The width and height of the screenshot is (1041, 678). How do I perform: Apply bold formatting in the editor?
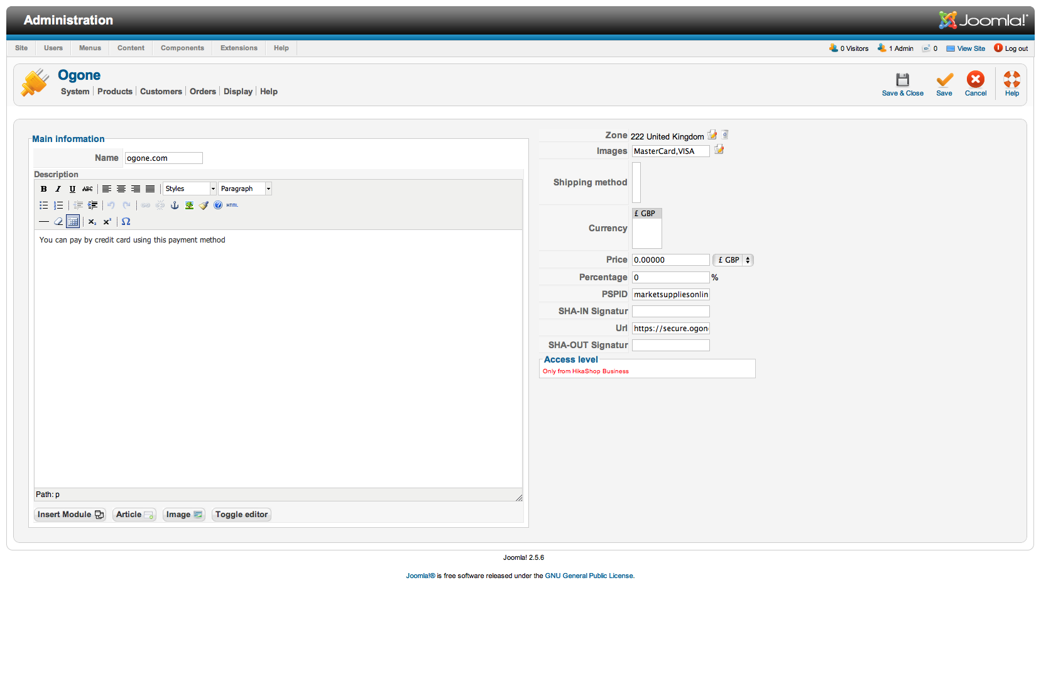44,189
